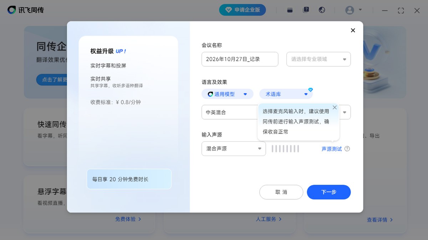This screenshot has height=240, width=428.
Task: Click the 声源测试 link
Action: click(332, 149)
